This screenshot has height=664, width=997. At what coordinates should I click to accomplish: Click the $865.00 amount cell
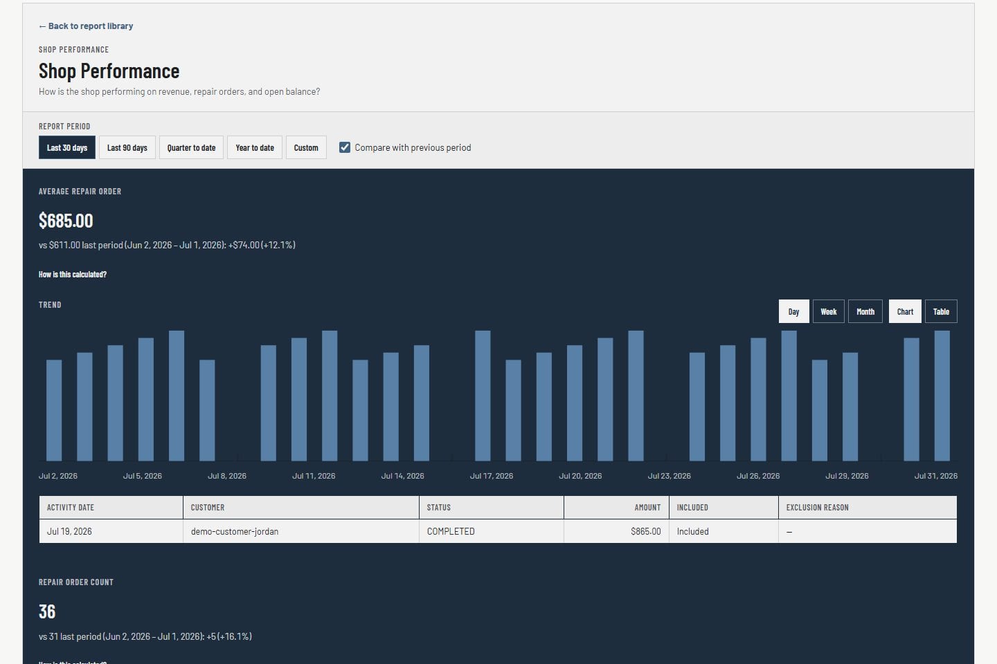point(616,531)
